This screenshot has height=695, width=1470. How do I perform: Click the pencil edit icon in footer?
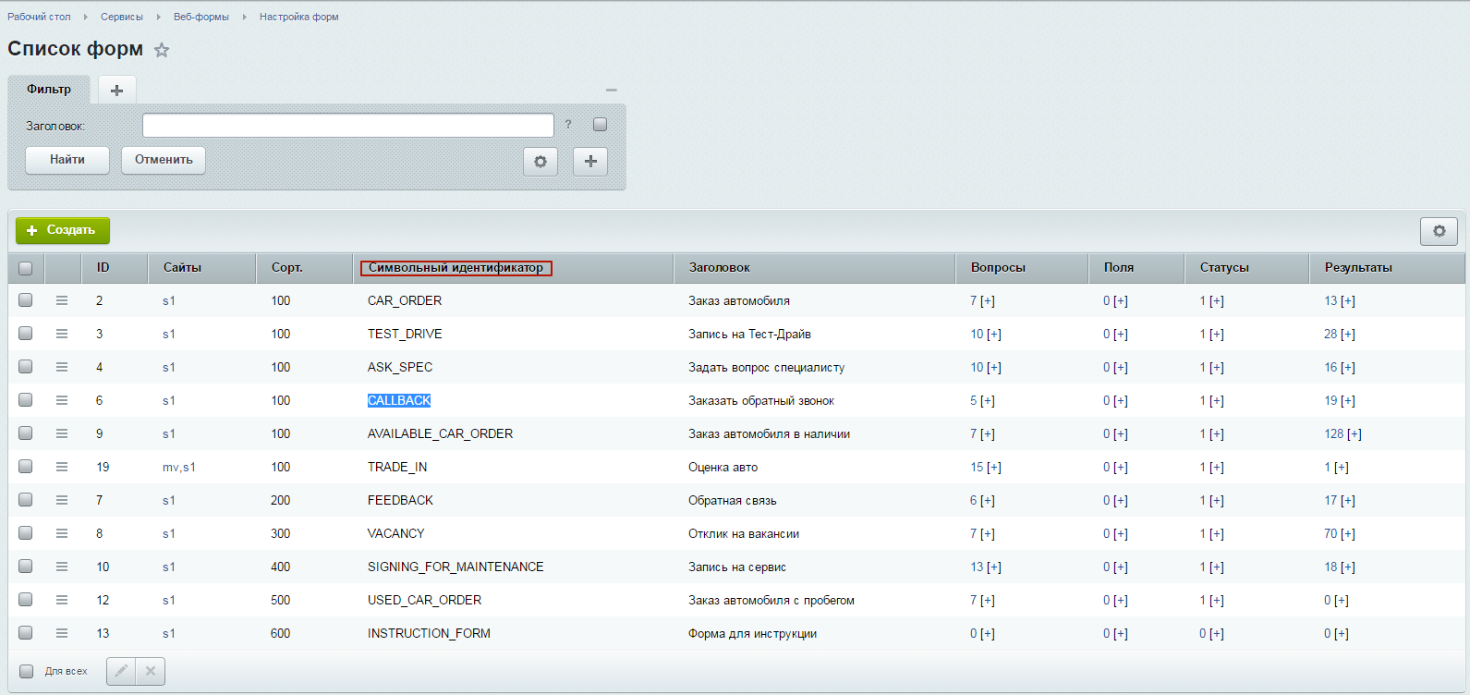pos(121,671)
